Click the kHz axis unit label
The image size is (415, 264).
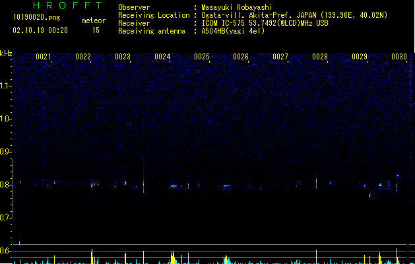pos(6,53)
